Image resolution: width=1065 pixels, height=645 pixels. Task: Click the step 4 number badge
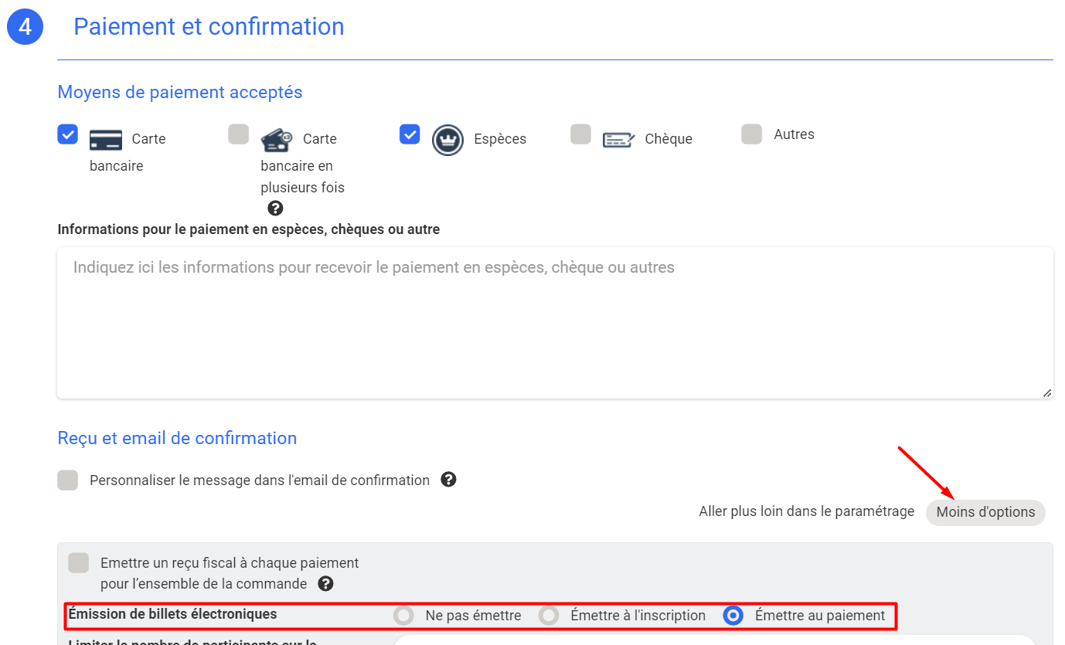point(25,27)
